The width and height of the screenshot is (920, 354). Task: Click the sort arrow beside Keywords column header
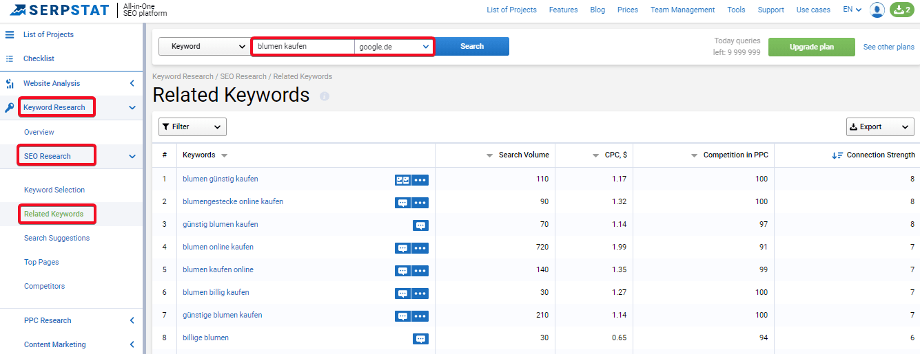225,155
